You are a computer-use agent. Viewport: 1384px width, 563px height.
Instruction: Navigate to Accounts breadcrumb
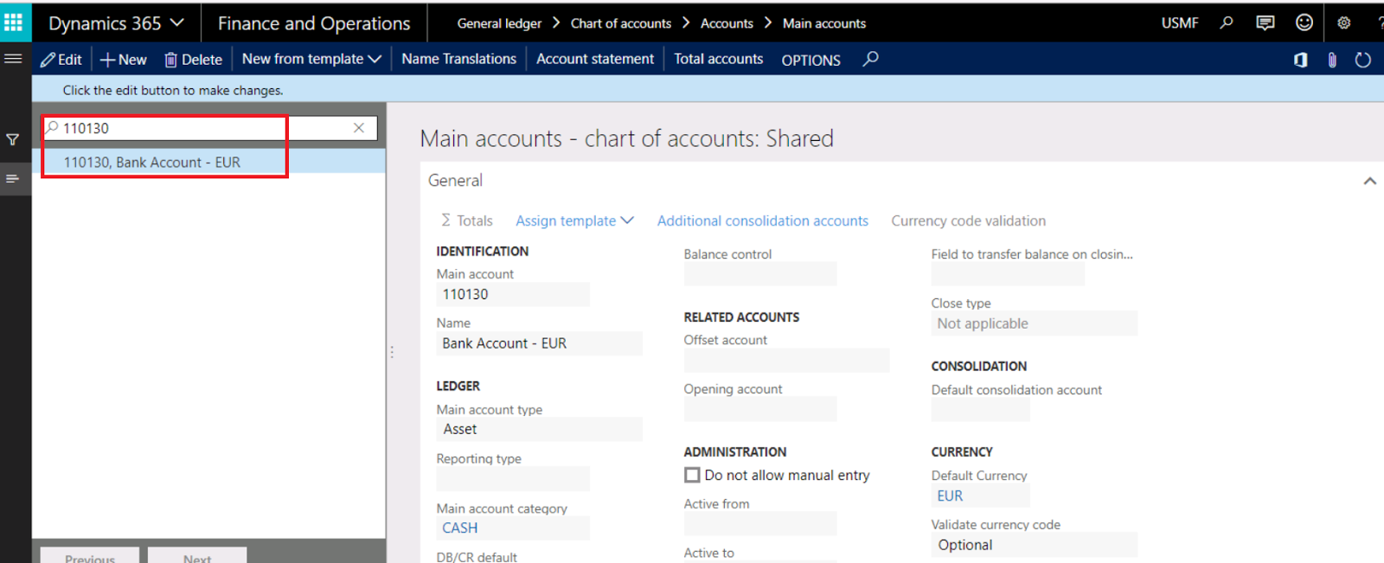click(727, 23)
